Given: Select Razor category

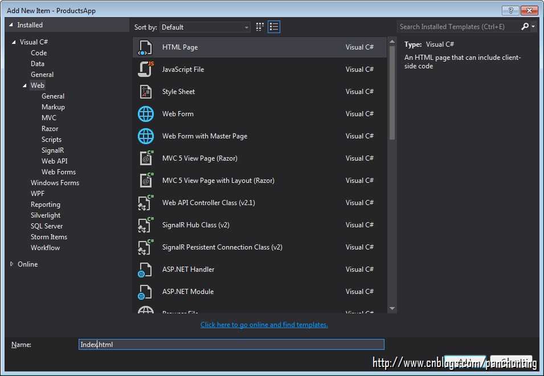Looking at the screenshot, I should [x=50, y=128].
